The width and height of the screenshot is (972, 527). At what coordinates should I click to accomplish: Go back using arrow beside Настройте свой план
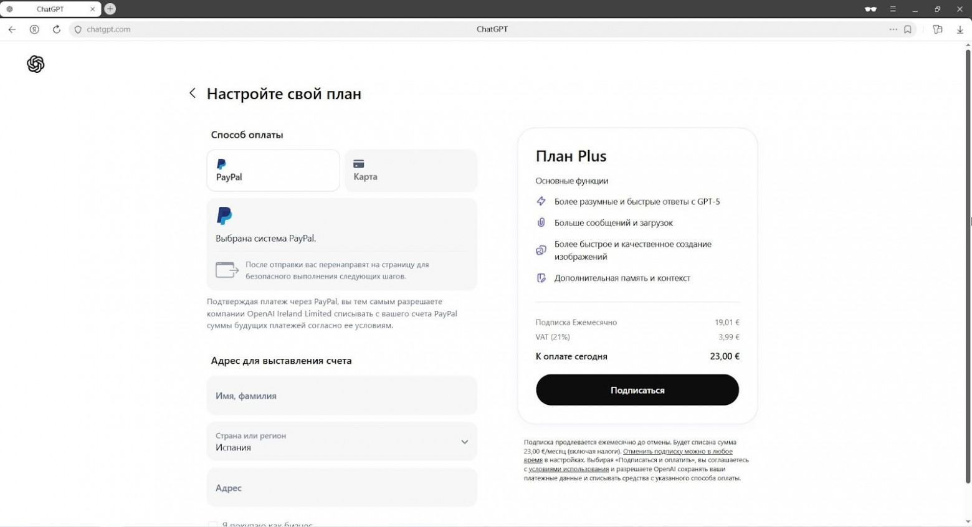pos(193,93)
